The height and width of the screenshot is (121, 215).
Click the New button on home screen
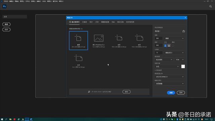click(x=6, y=24)
